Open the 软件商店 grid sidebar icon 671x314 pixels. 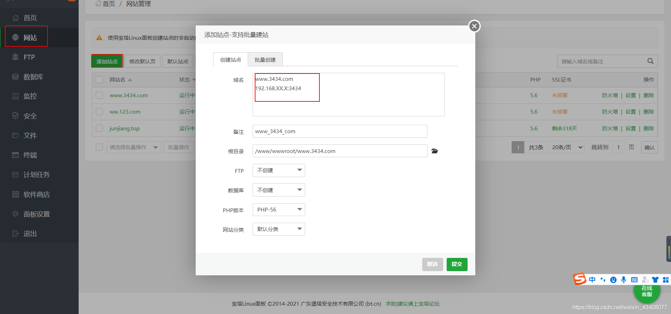click(15, 194)
